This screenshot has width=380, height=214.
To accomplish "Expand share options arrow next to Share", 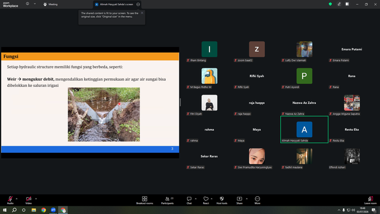I will click(x=247, y=199).
